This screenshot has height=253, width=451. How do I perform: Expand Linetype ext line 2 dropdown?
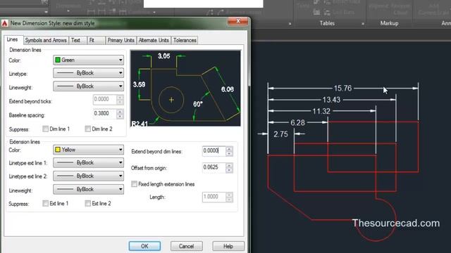[x=88, y=176]
